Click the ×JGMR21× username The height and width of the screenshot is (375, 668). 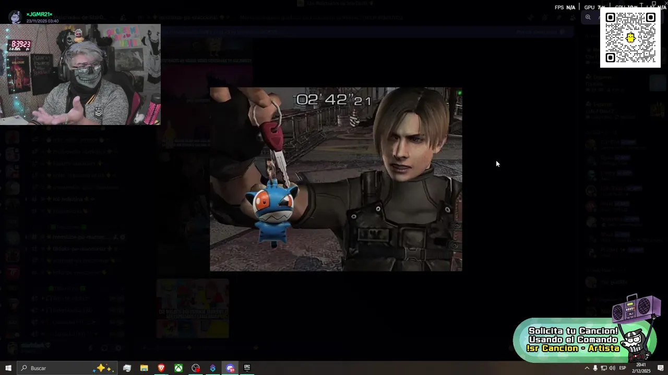39,15
